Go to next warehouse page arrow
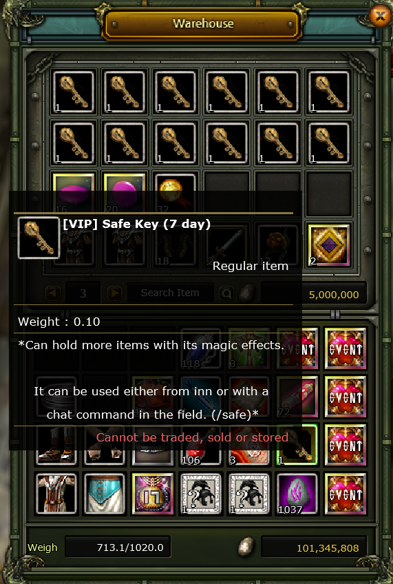Viewport: 393px width, 584px height. (114, 293)
